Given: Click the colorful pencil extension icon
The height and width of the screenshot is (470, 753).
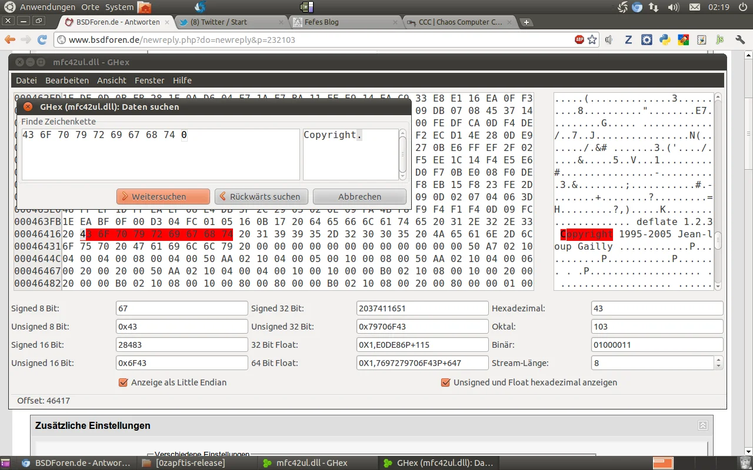Looking at the screenshot, I should (683, 40).
